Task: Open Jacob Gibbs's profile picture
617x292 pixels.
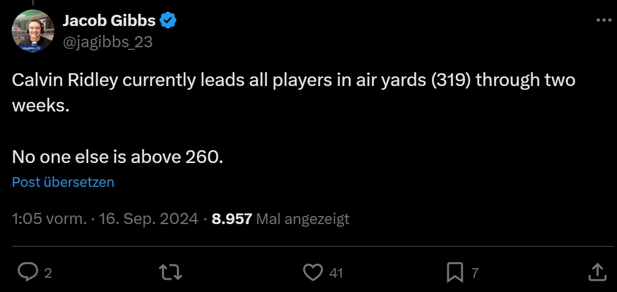Action: pyautogui.click(x=33, y=31)
